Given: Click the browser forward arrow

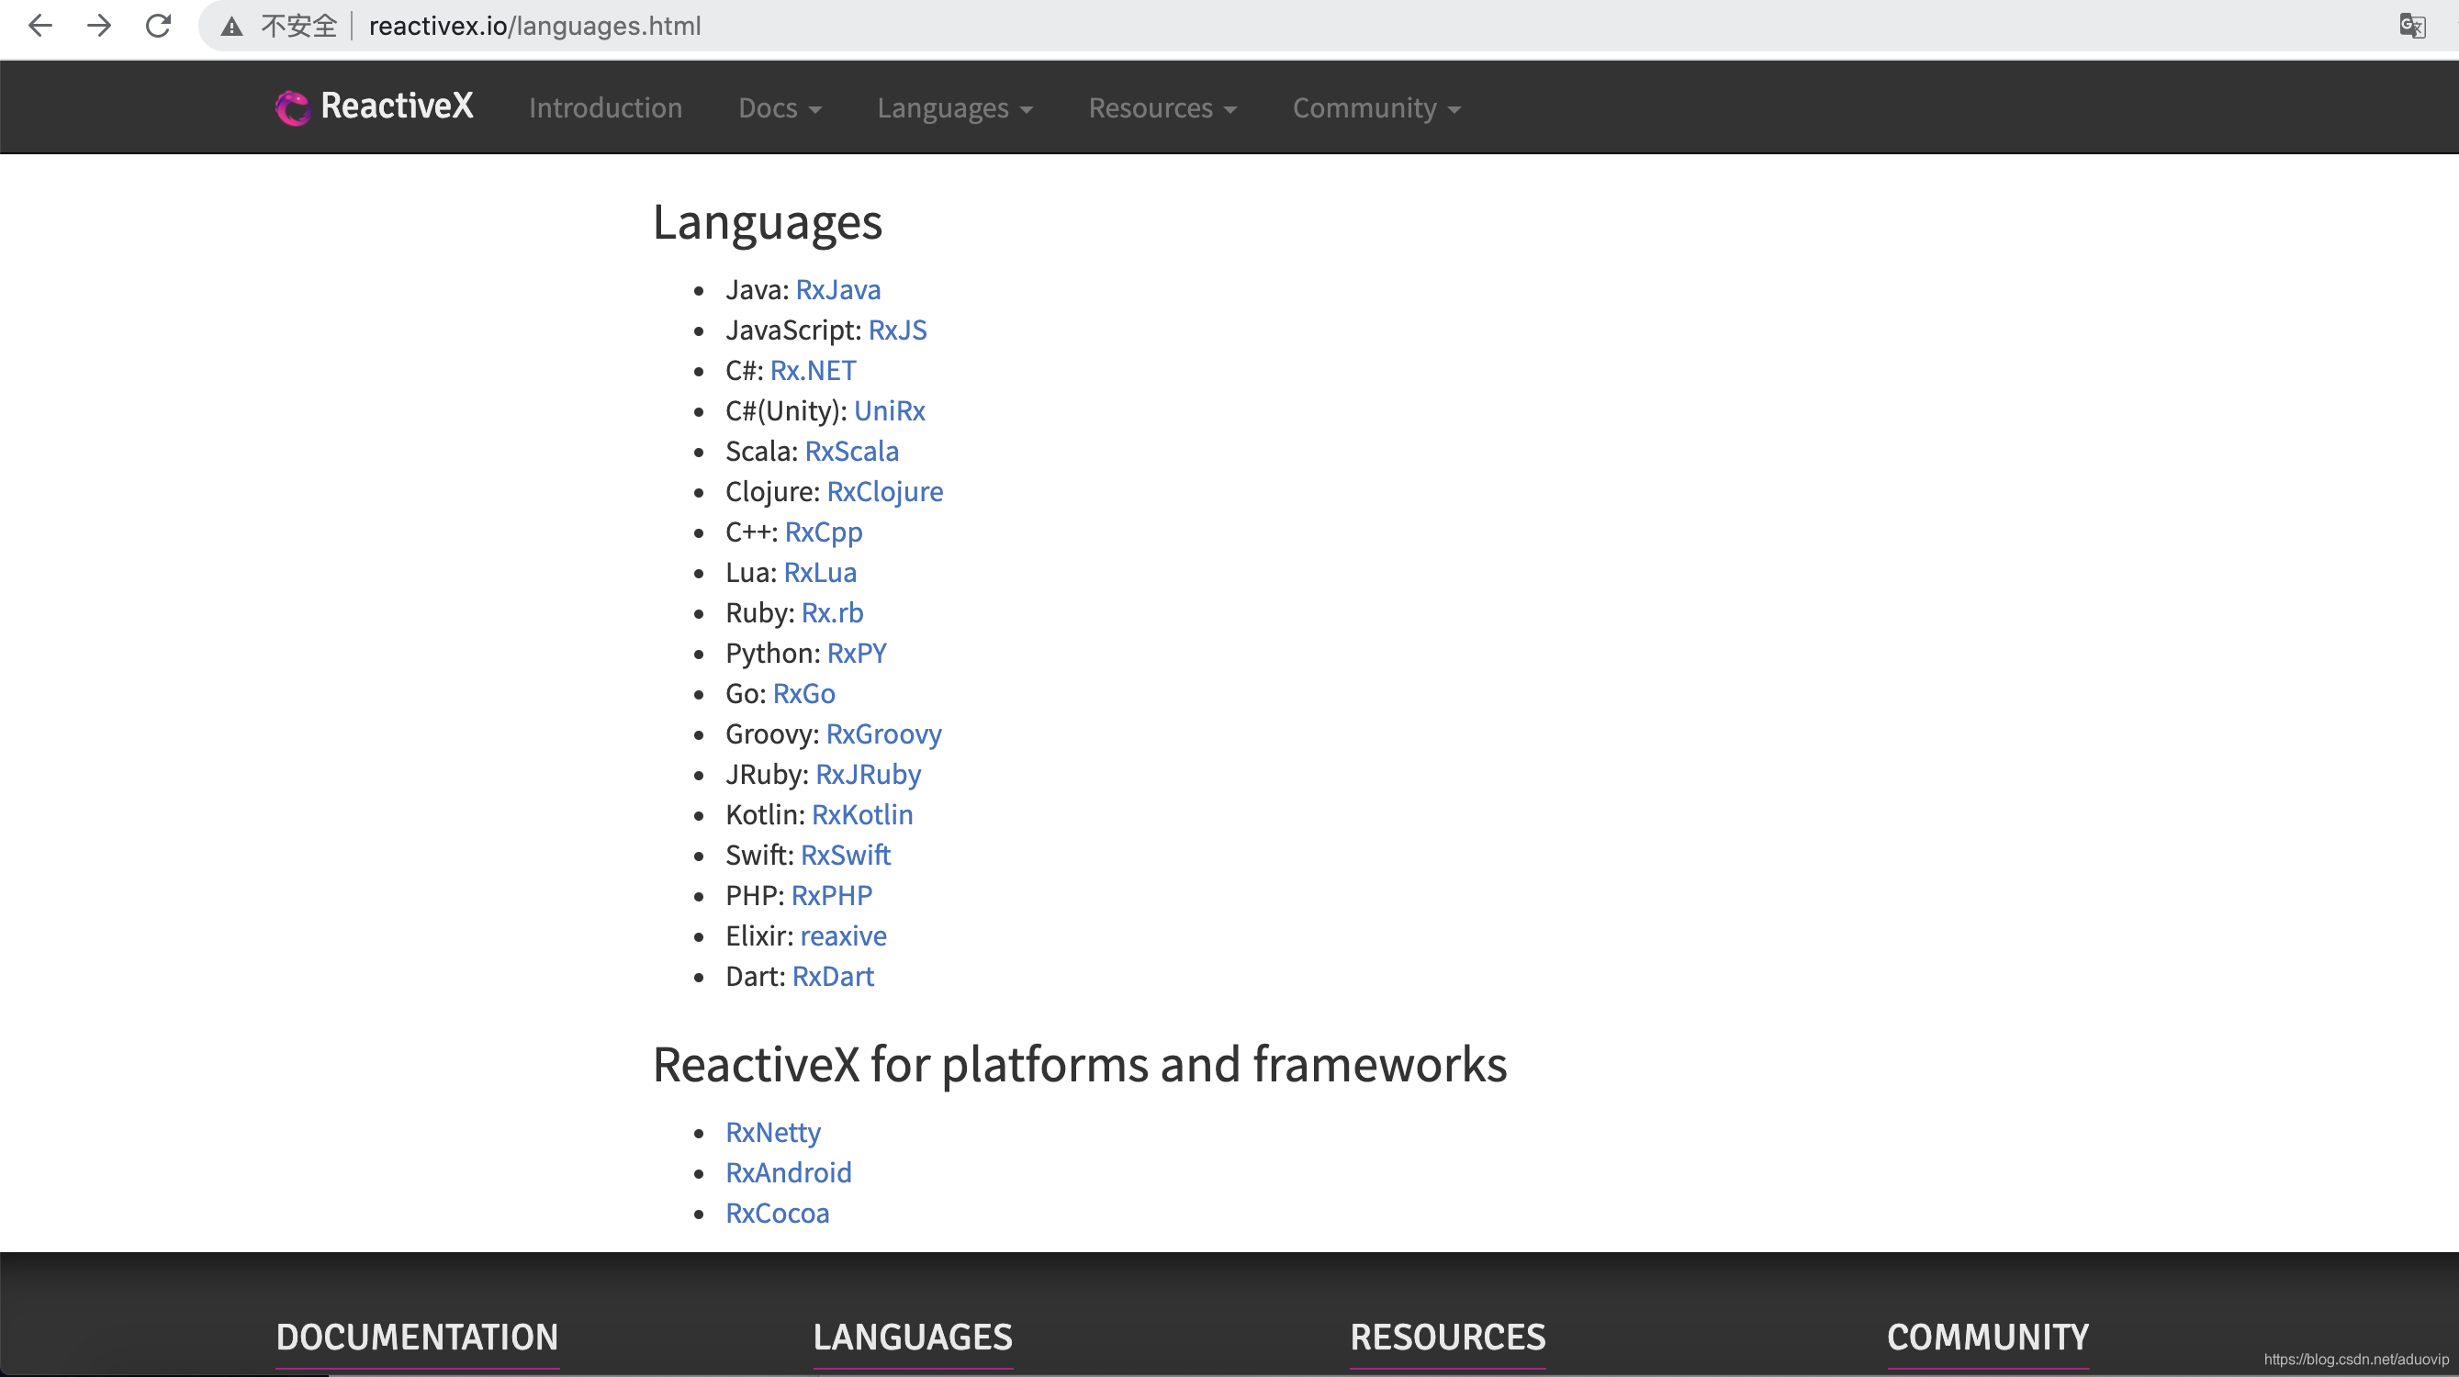Looking at the screenshot, I should pos(99,26).
